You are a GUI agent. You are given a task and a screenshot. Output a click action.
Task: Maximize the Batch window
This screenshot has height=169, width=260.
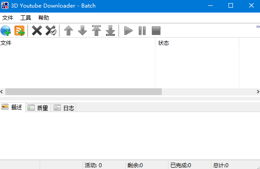pos(231,6)
